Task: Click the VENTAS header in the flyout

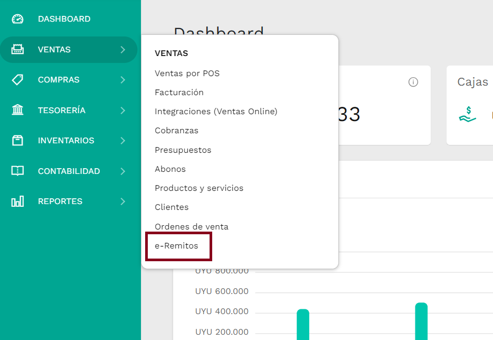Action: (x=172, y=53)
